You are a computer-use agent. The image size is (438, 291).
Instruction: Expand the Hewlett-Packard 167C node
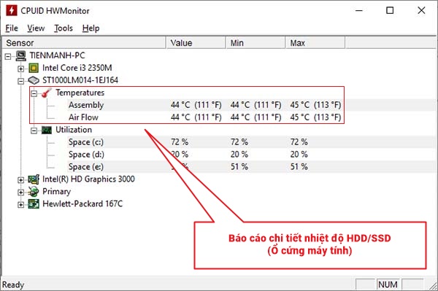pos(20,204)
